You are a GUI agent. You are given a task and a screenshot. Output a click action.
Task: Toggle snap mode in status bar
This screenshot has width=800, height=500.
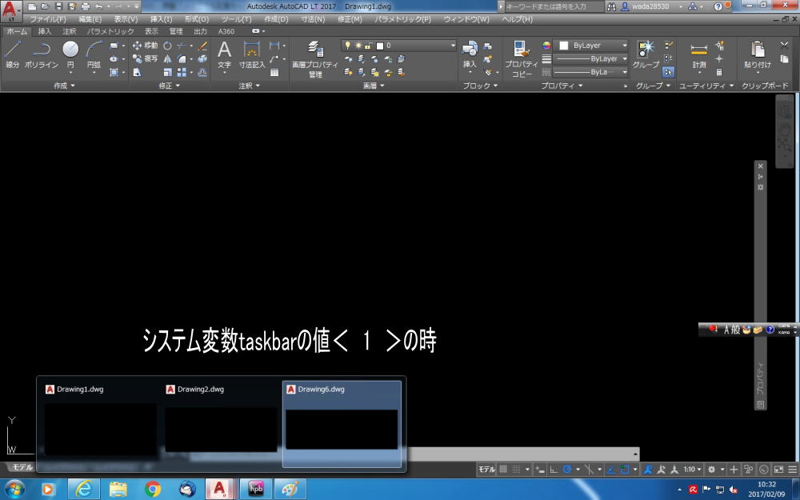[x=516, y=469]
